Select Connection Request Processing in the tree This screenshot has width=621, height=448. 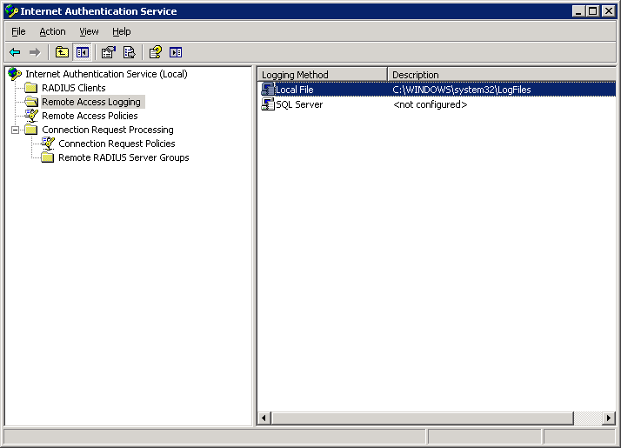108,130
